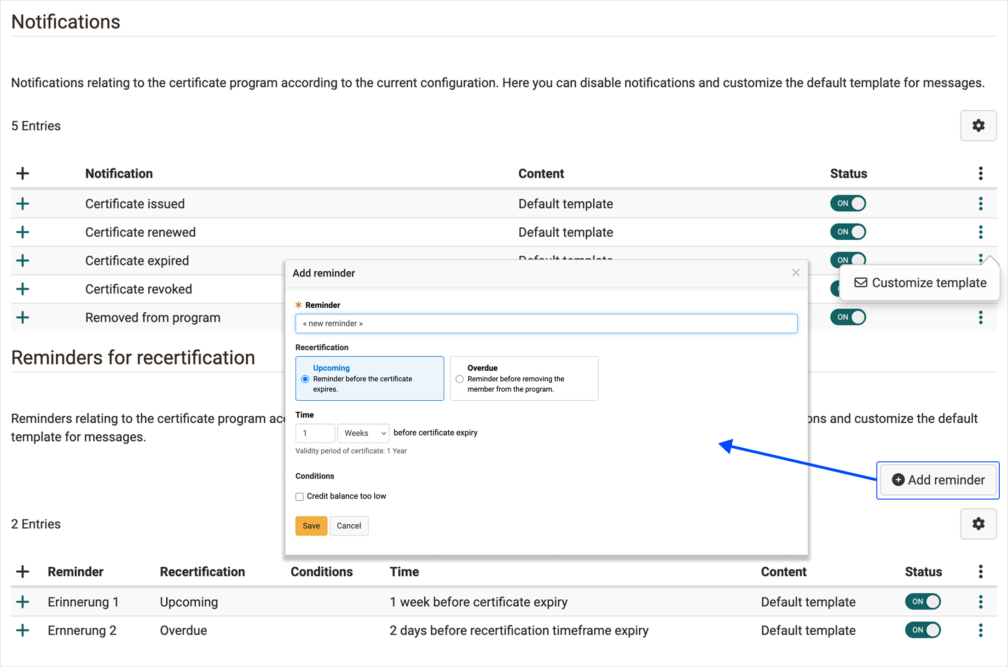This screenshot has width=1008, height=667.
Task: Expand all rows in the Notification table header
Action: click(x=23, y=173)
